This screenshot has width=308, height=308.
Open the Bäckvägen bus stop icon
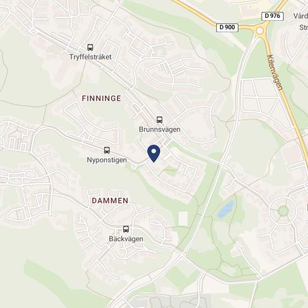pos(126,229)
